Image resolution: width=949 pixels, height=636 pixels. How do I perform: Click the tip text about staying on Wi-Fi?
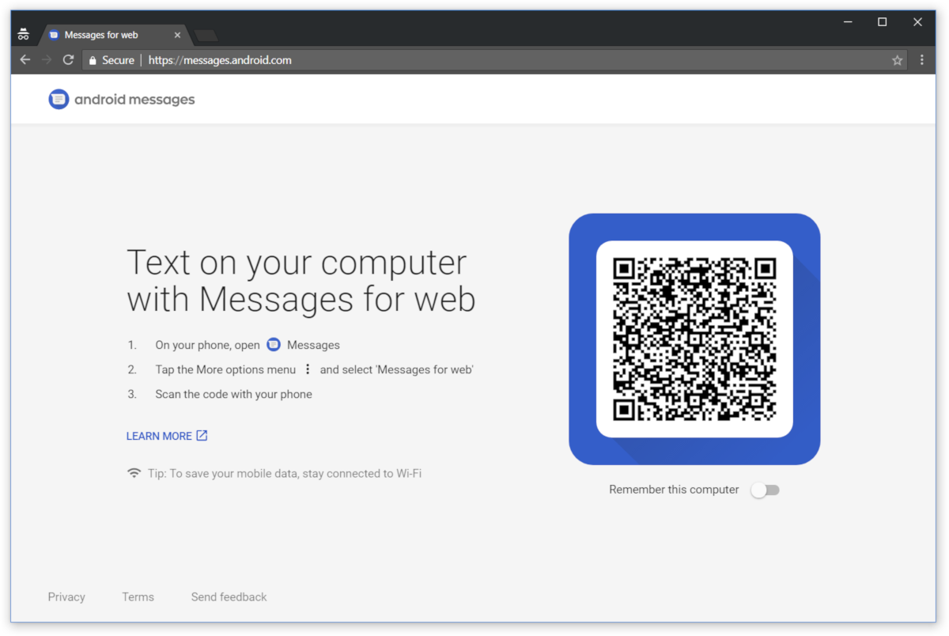point(285,474)
